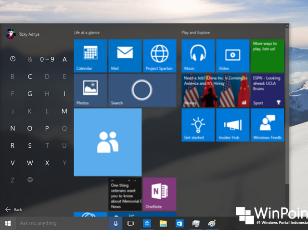Launch the OneNote tile

click(159, 194)
